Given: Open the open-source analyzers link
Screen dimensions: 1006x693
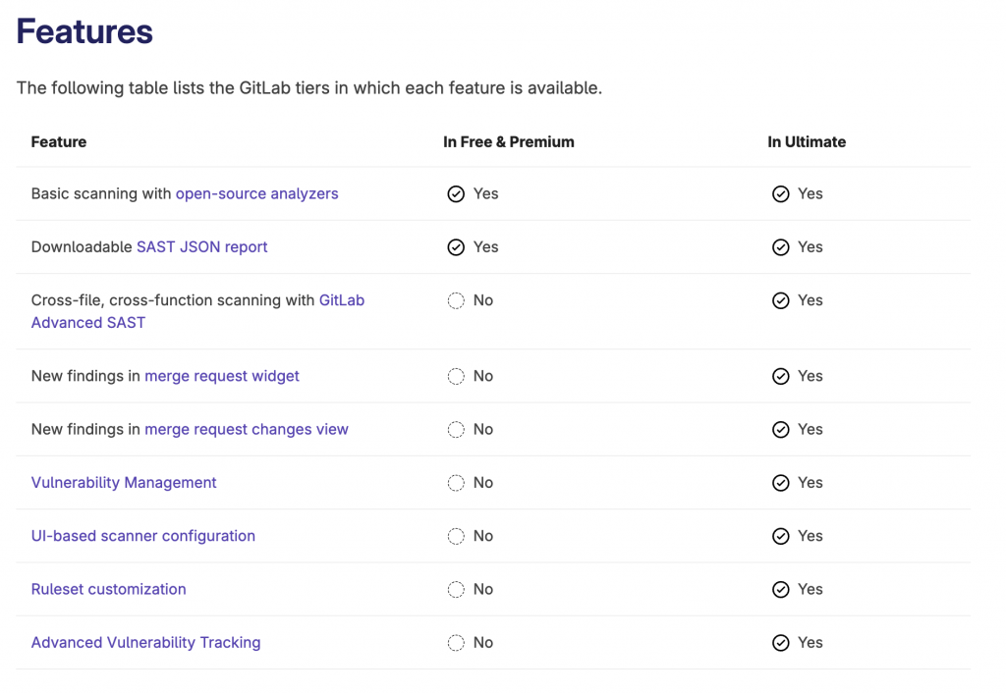Looking at the screenshot, I should click(x=256, y=193).
